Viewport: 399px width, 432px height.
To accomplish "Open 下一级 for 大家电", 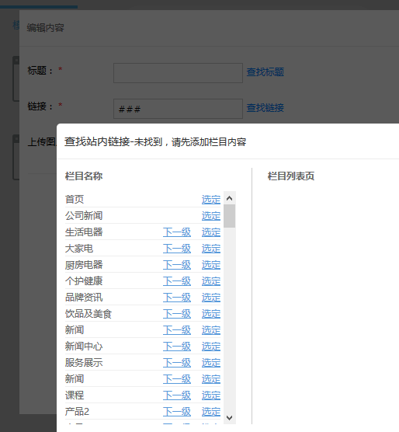I will pyautogui.click(x=177, y=249).
